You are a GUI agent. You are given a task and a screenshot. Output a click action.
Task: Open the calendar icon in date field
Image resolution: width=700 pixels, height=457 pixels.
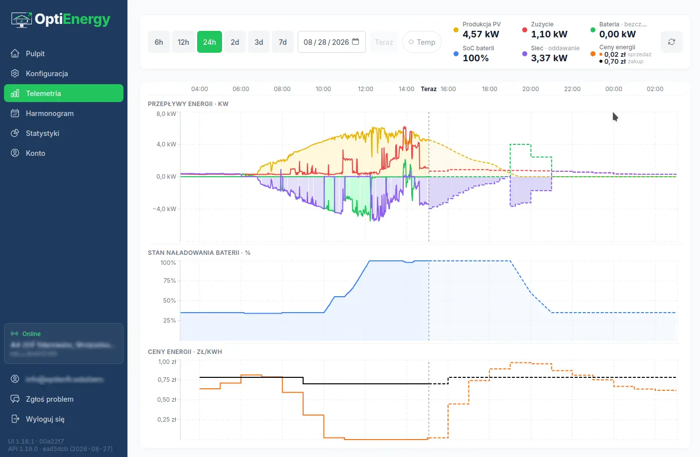coord(355,42)
